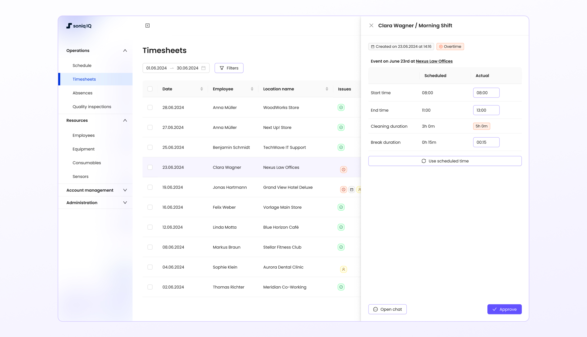Click the calendar issue icon on Jonas Hartmann's row
Viewport: 587px width, 337px height.
coord(351,190)
